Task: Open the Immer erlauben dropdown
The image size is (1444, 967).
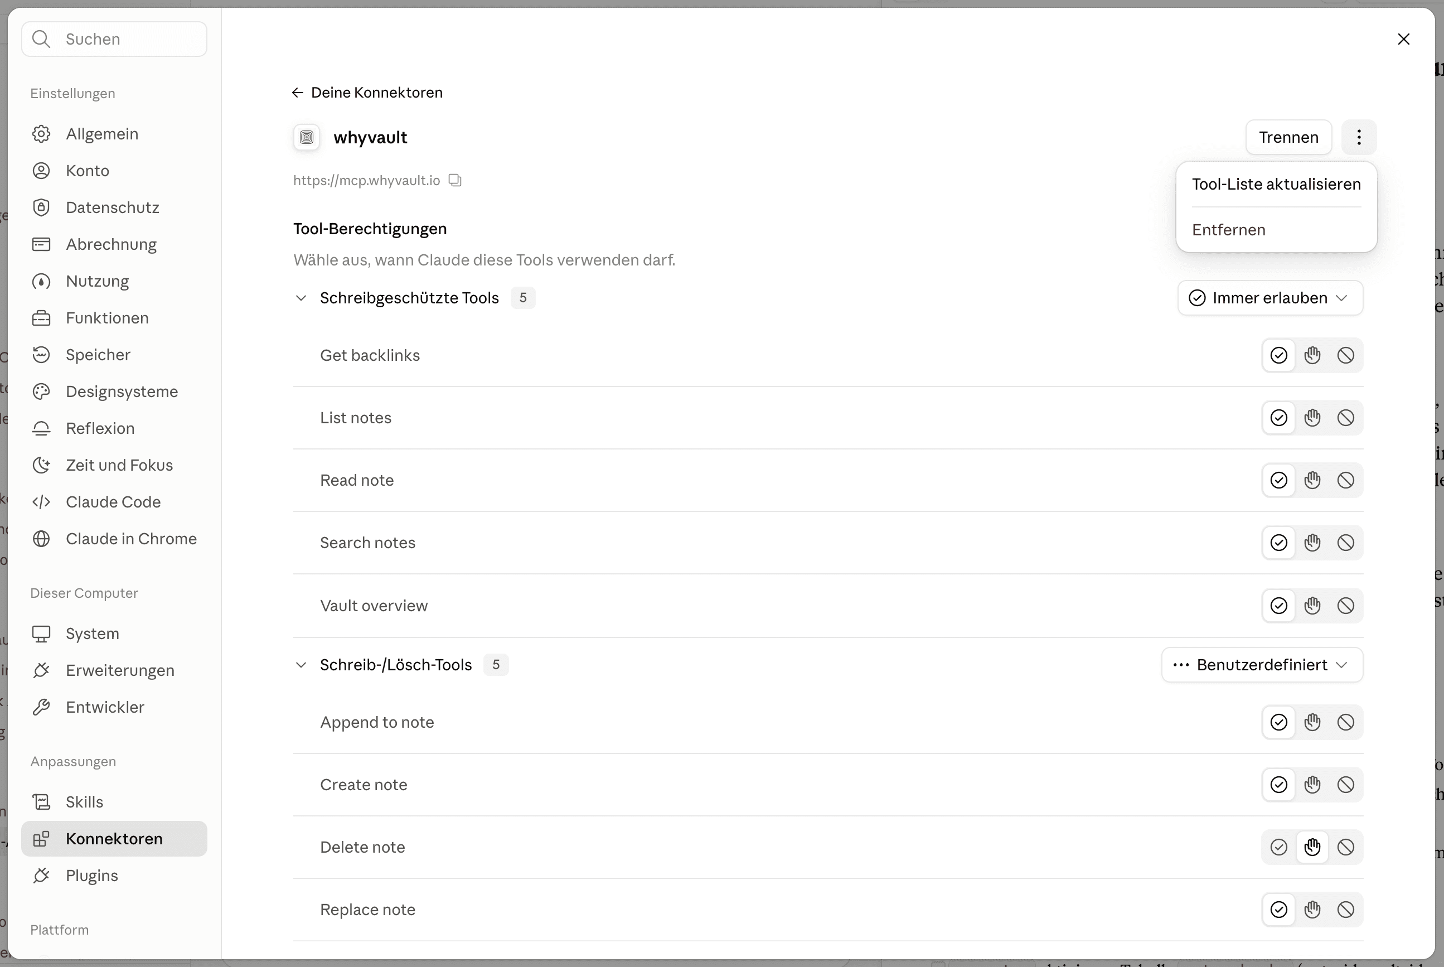Action: pos(1270,298)
